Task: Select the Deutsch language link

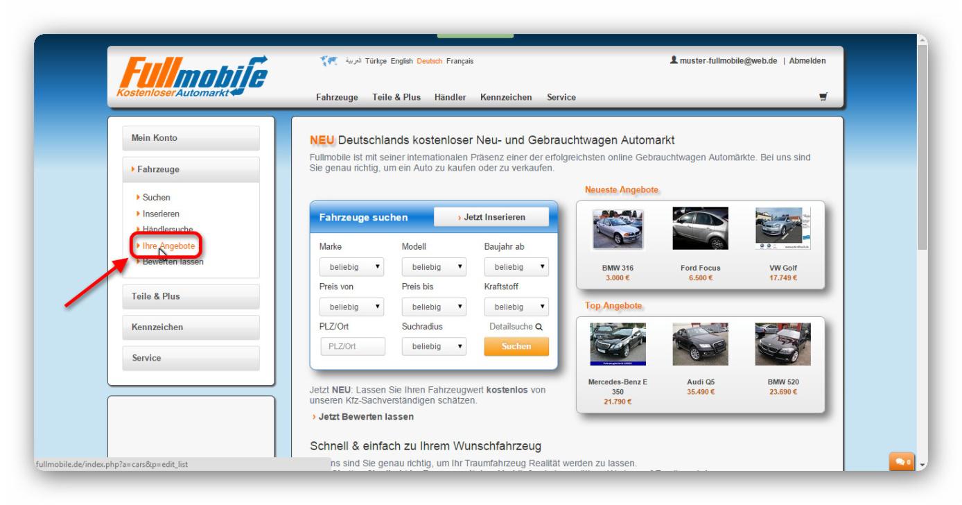Action: 430,61
